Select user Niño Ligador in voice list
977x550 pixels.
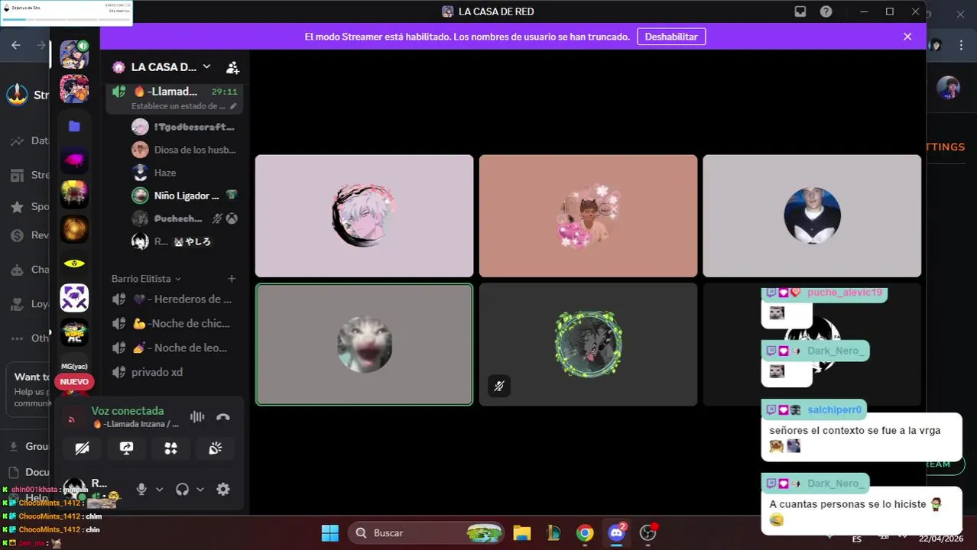coord(184,196)
